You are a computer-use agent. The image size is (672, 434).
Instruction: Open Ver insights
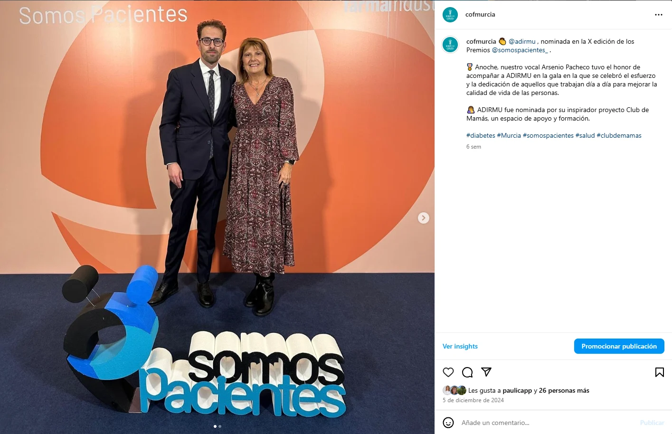pyautogui.click(x=460, y=346)
